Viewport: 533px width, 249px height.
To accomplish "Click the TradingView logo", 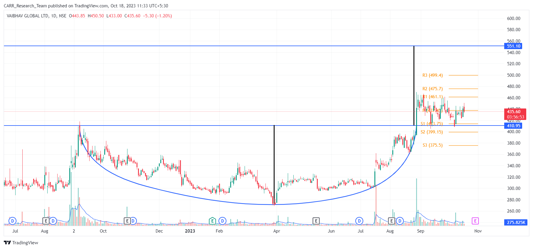I will 21,243.
